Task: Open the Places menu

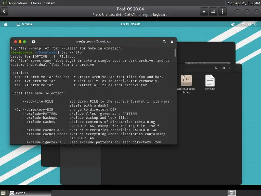Action: [36, 3]
